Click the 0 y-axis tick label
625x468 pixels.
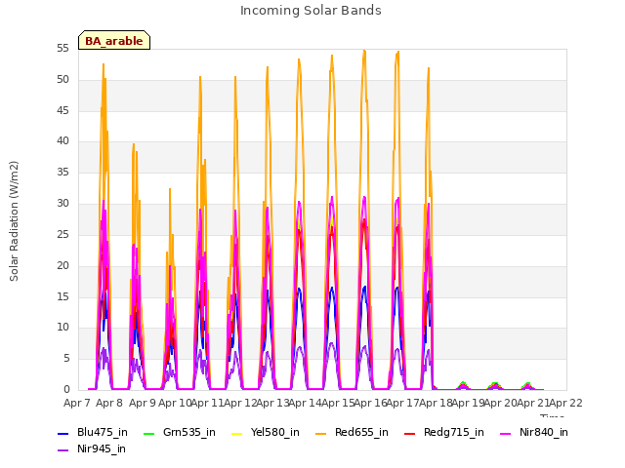point(66,390)
